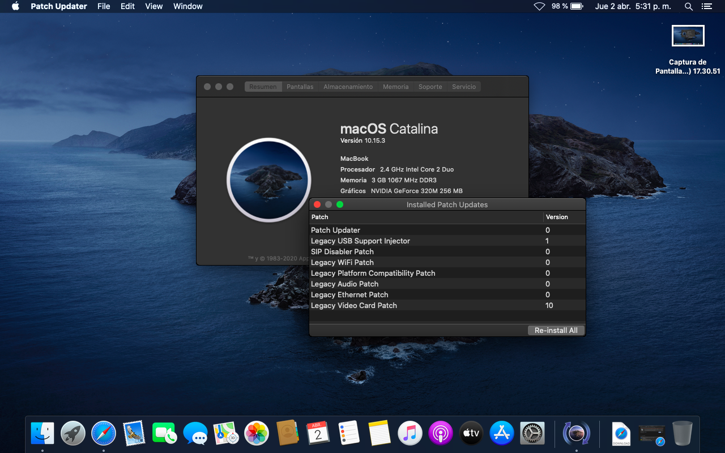This screenshot has height=453, width=725.
Task: Open the minimized screenshot window in Dock
Action: coord(652,434)
